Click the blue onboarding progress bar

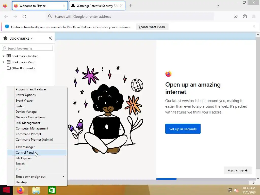tap(166, 179)
